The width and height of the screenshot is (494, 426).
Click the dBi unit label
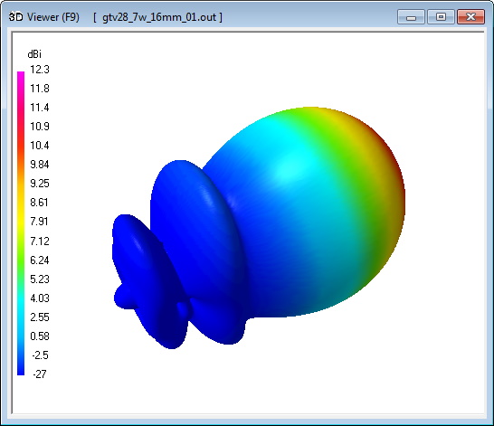(34, 54)
